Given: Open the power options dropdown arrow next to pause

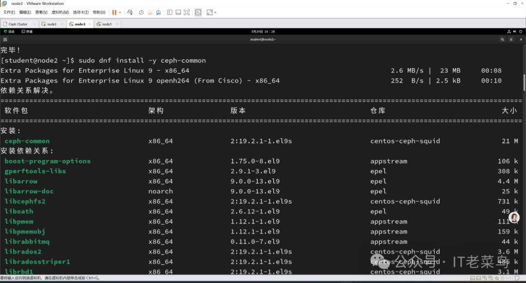Looking at the screenshot, I should coord(120,12).
